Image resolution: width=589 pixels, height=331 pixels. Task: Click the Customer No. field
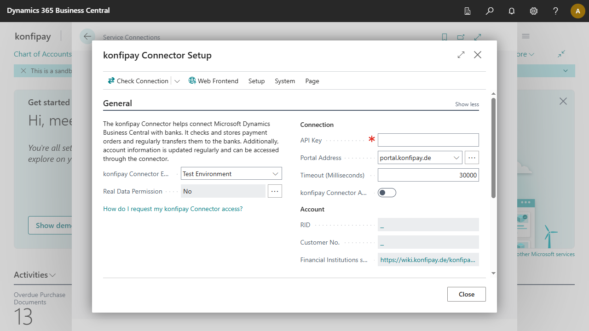[x=428, y=242]
